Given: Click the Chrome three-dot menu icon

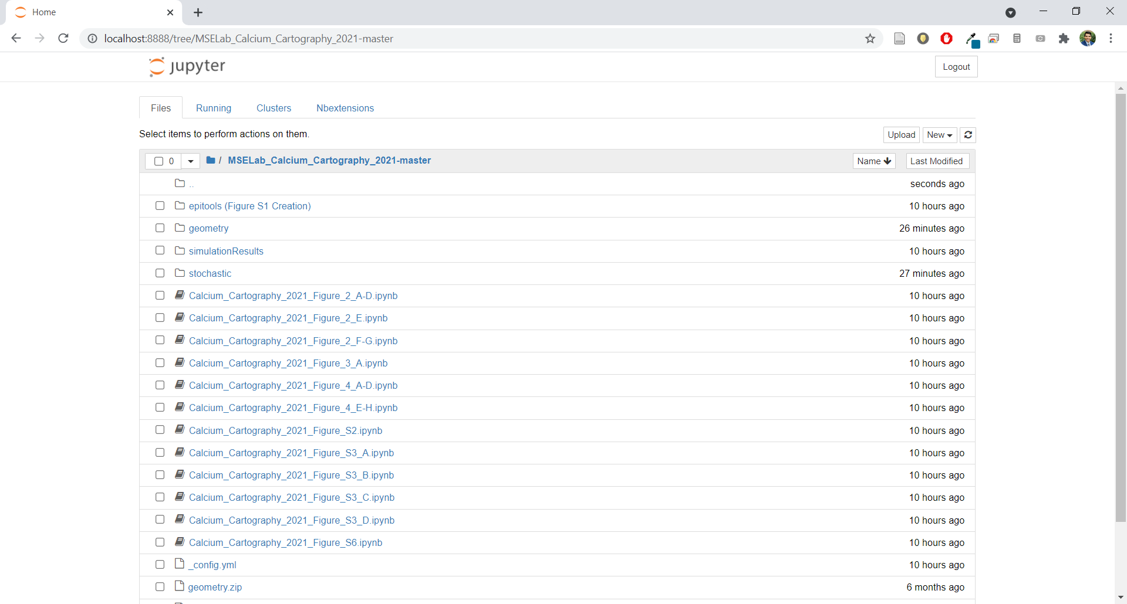Looking at the screenshot, I should coord(1111,39).
